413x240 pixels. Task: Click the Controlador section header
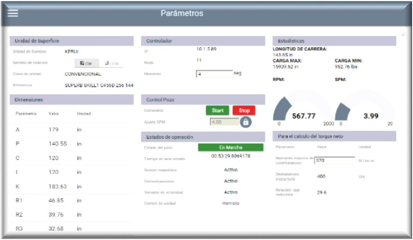(x=203, y=41)
